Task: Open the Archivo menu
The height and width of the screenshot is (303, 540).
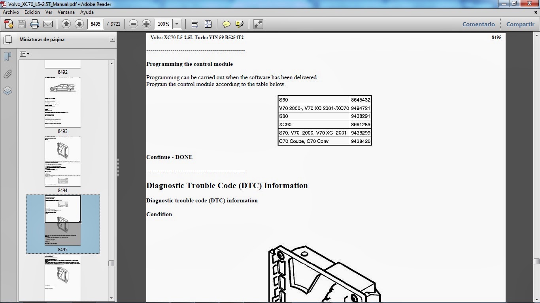Action: click(11, 12)
